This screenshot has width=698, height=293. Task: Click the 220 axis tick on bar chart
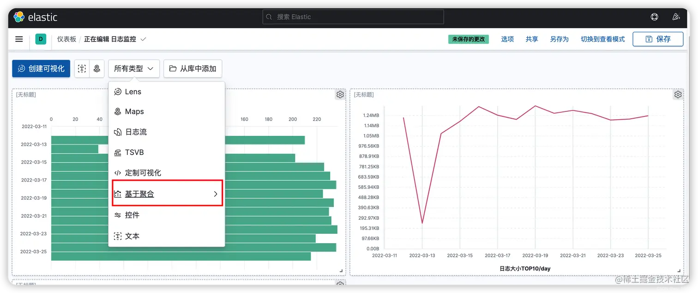pos(317,119)
